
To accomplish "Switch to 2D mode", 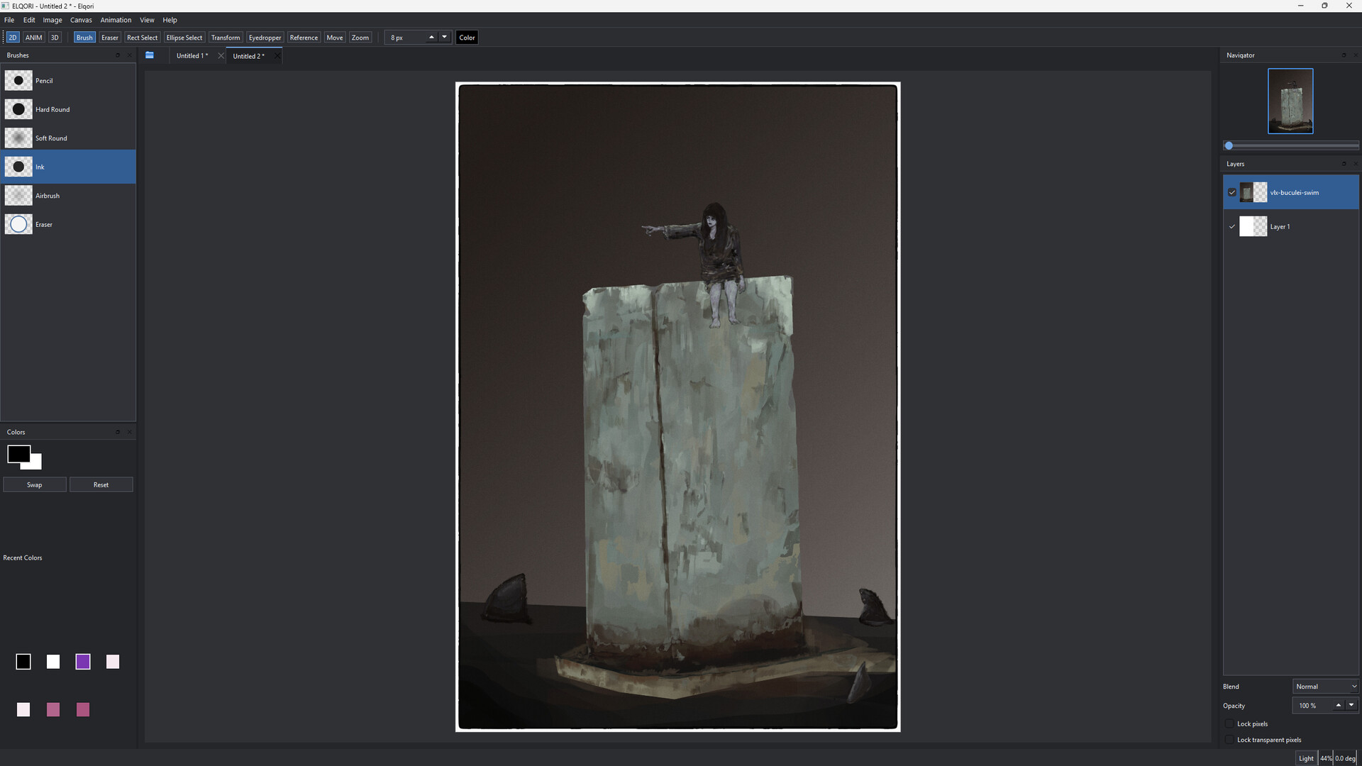I will point(13,38).
